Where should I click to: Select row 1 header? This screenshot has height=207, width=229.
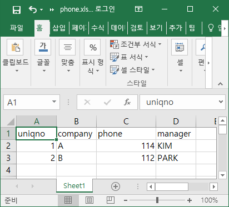pos(8,133)
